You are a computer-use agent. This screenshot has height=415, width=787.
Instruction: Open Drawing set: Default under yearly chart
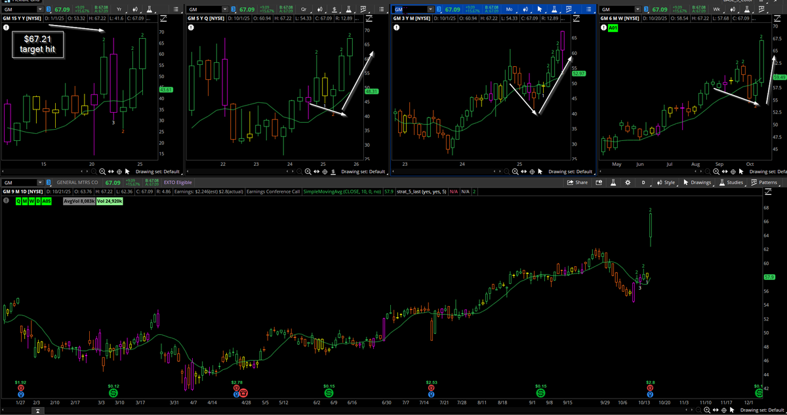[157, 171]
